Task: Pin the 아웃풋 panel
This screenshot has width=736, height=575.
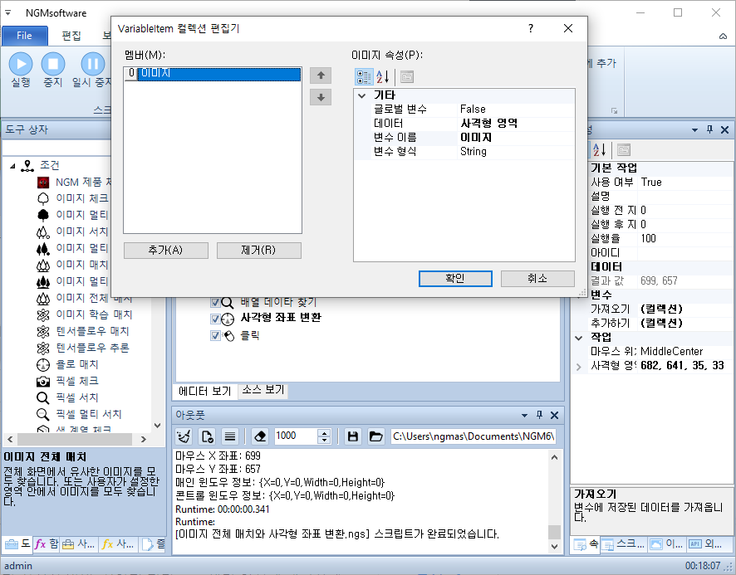Action: (539, 415)
